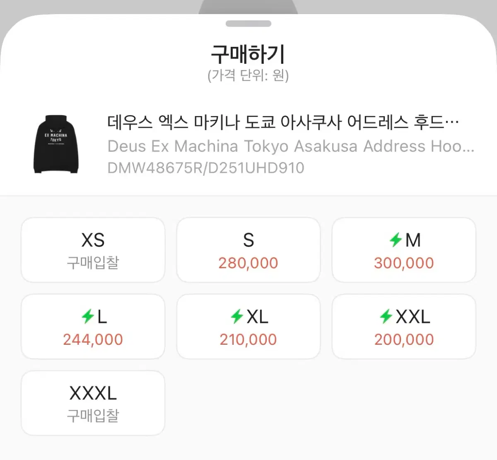Tap the 200,000 price text

404,339
